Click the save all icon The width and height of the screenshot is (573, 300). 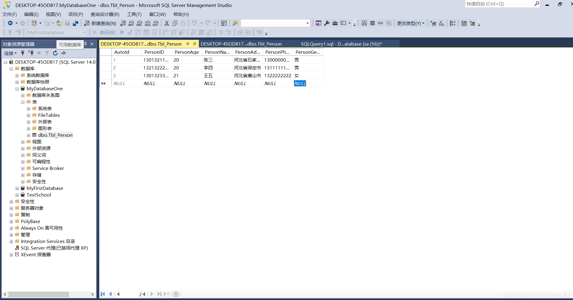pyautogui.click(x=76, y=23)
